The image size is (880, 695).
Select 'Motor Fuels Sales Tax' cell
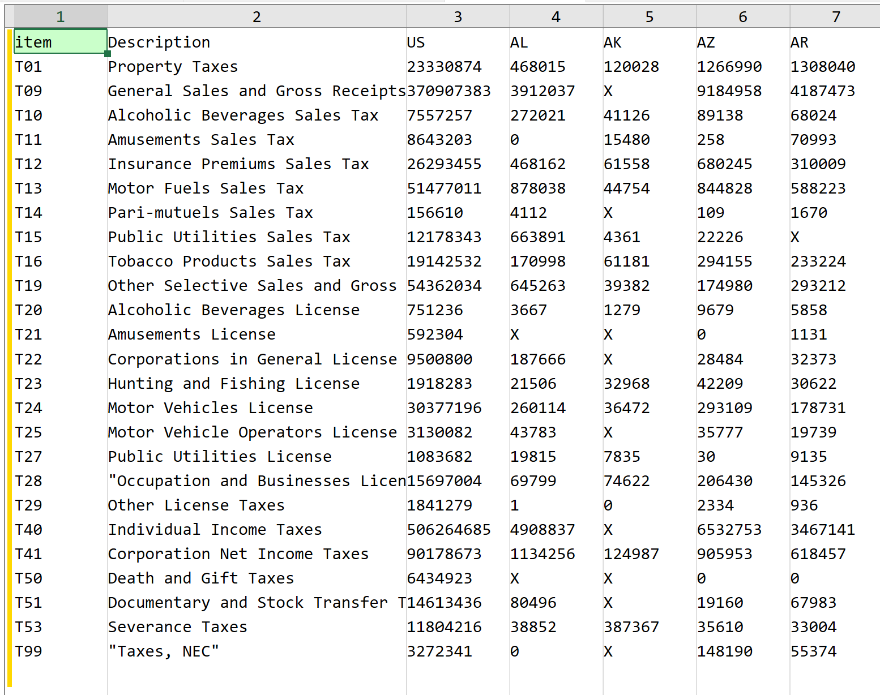pos(257,188)
